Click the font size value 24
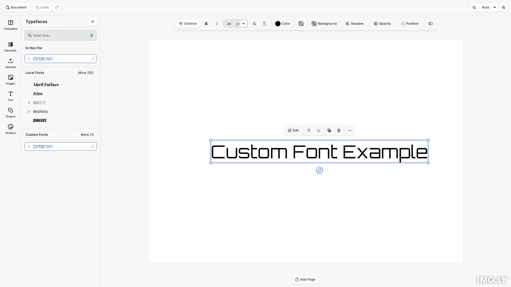This screenshot has height=287, width=511. [229, 24]
